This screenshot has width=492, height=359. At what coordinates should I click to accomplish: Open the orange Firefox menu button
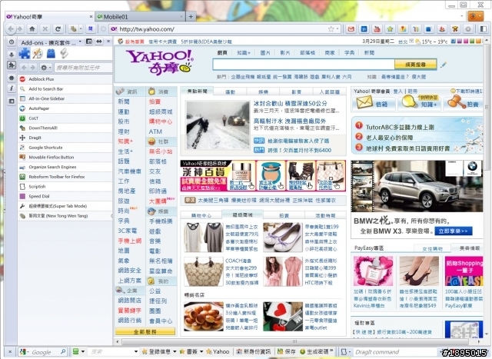click(475, 16)
